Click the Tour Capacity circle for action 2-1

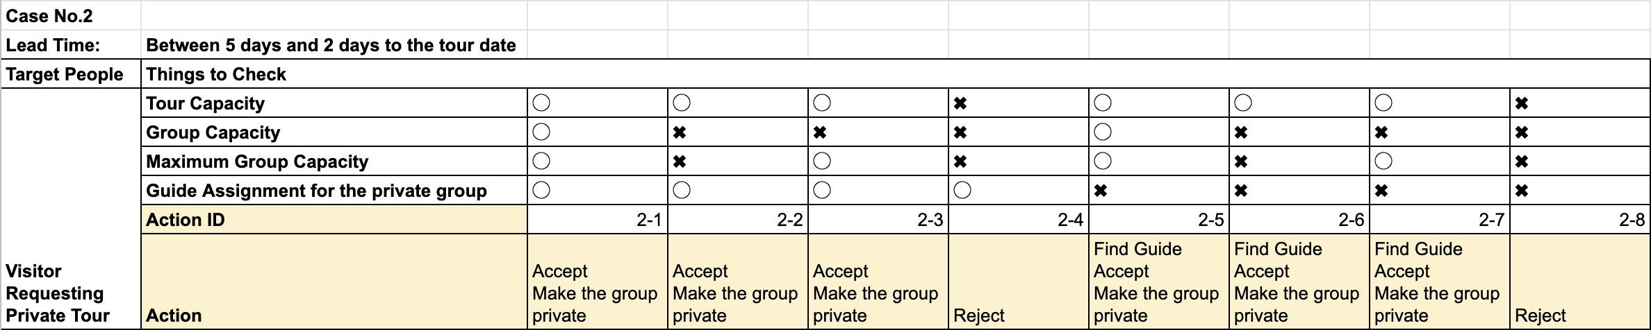click(541, 103)
